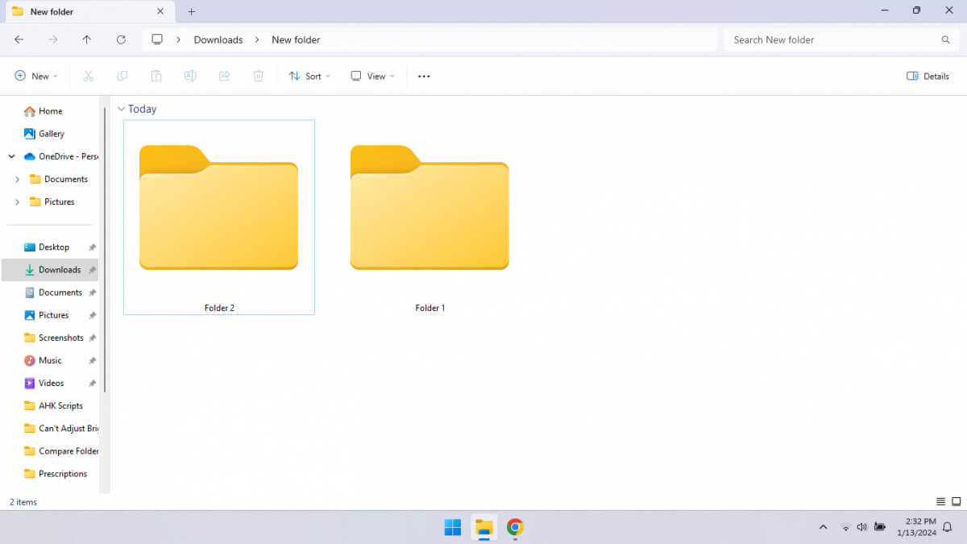Expand the OneDrive Documents tree node
The height and width of the screenshot is (544, 967).
(x=17, y=180)
